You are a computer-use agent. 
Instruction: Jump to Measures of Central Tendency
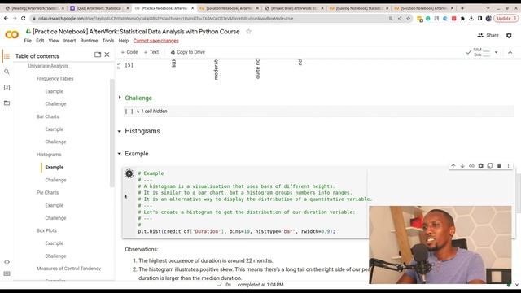tap(68, 269)
